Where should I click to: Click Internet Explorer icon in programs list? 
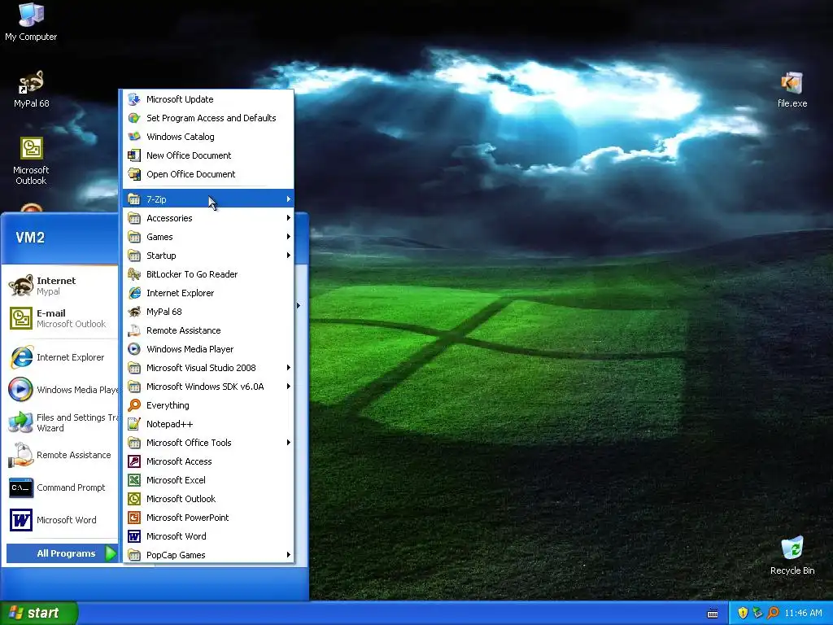pyautogui.click(x=134, y=293)
